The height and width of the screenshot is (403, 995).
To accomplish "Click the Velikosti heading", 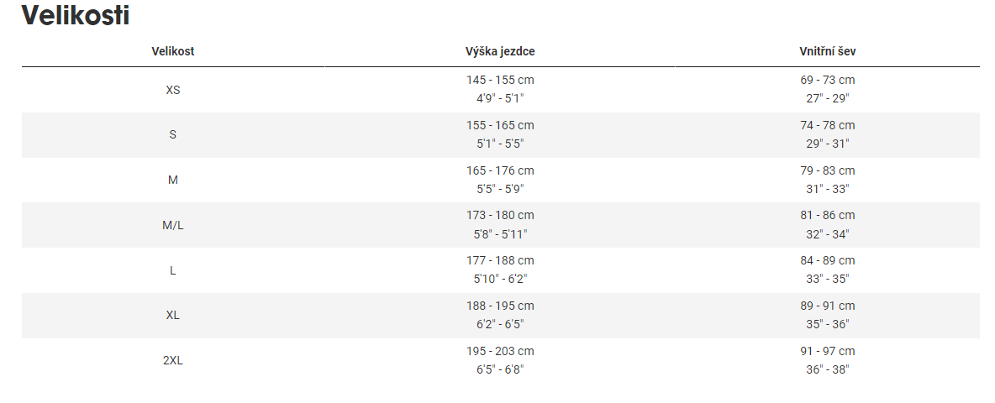I will pos(76,15).
